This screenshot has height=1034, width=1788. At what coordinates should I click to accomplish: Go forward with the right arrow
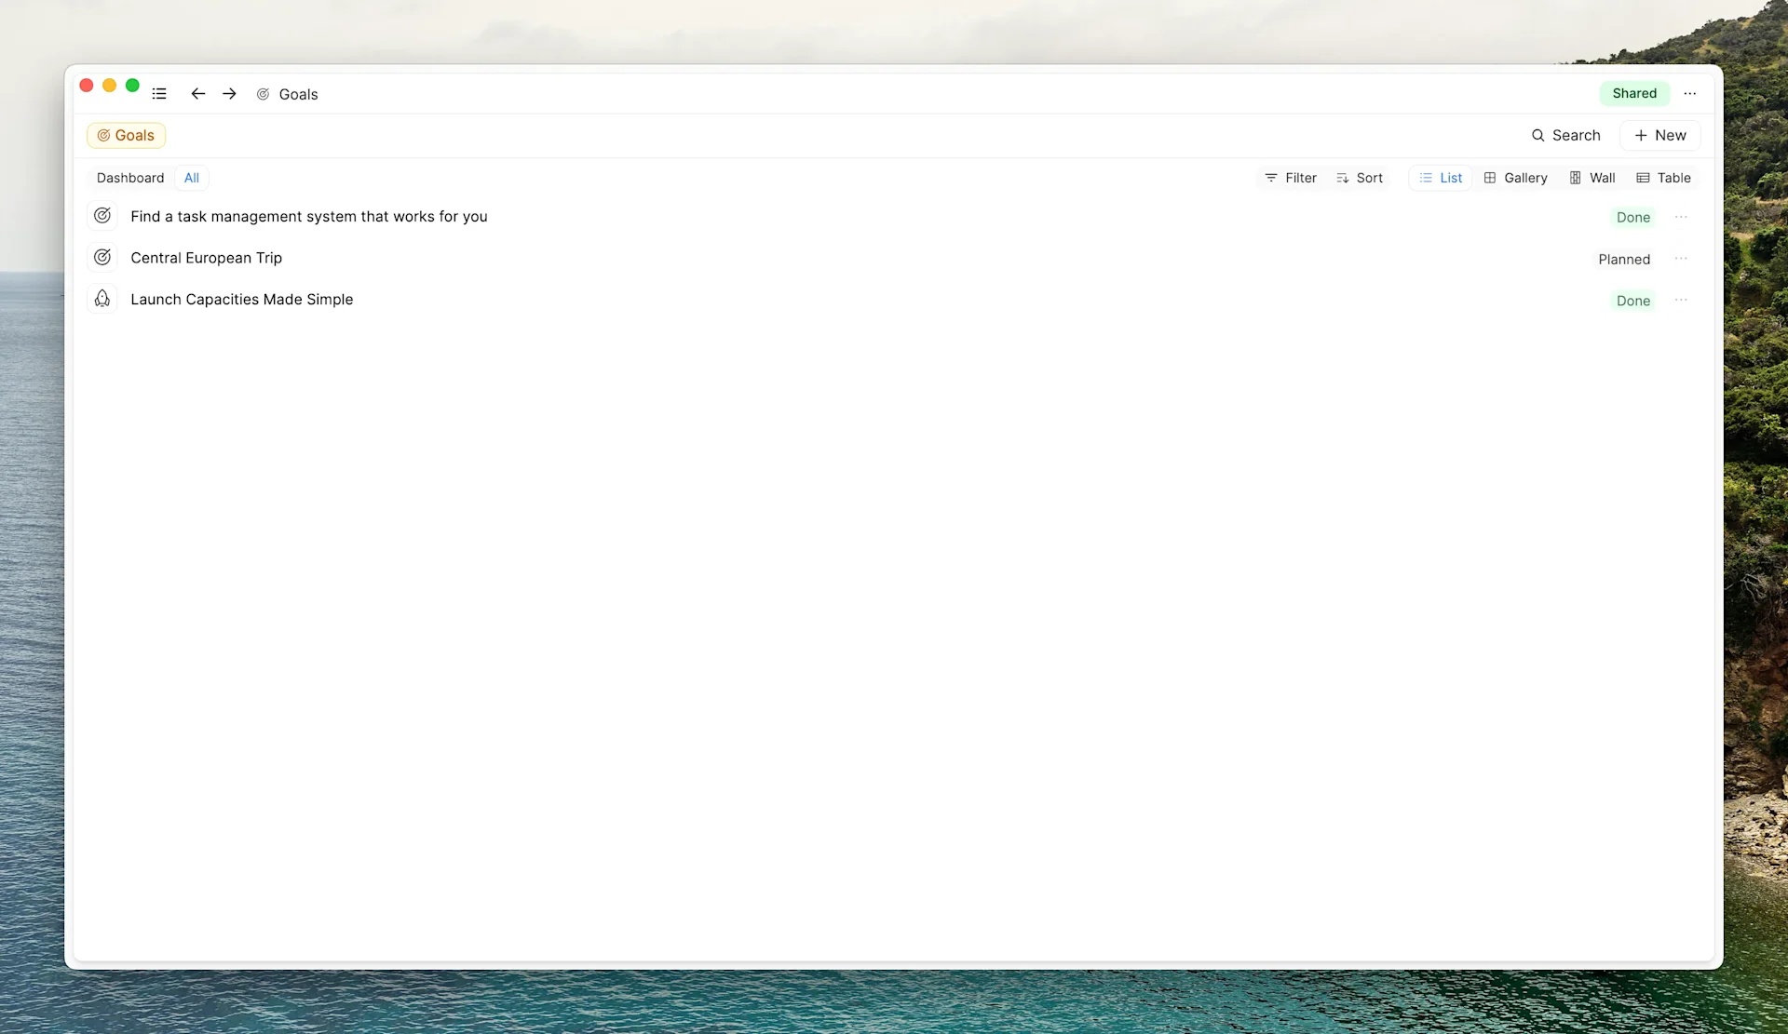(229, 94)
